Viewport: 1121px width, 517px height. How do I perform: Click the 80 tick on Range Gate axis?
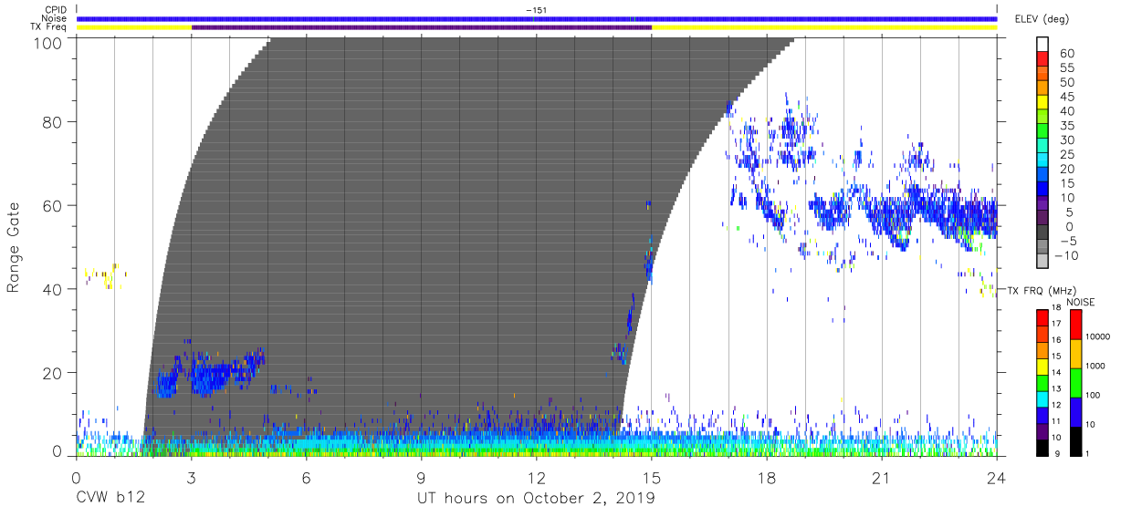tap(53, 121)
